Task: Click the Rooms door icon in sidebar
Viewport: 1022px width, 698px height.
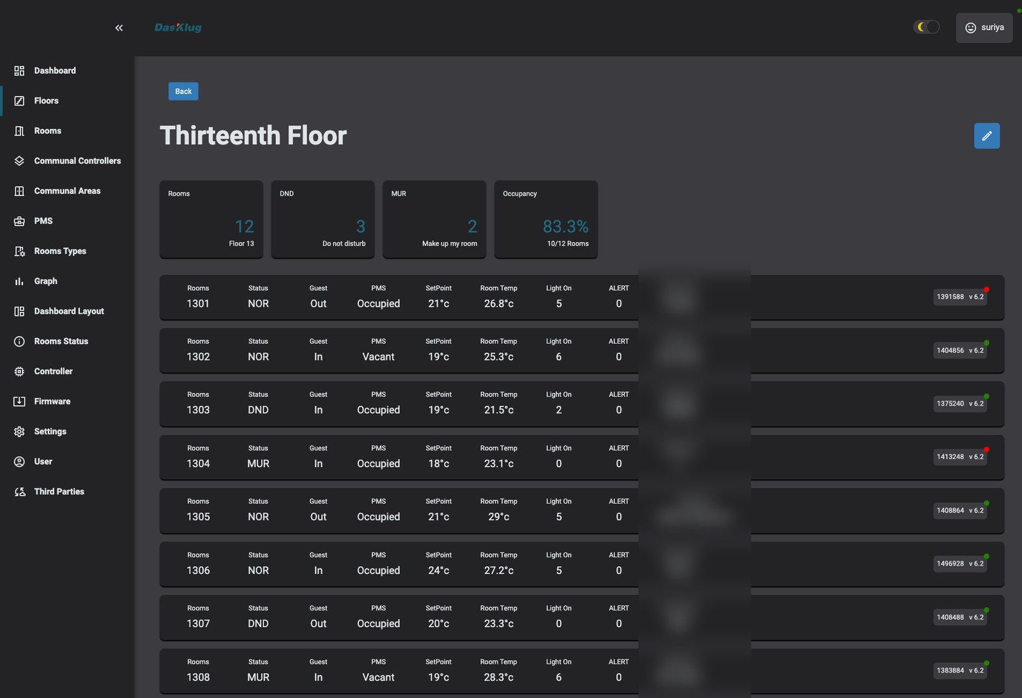Action: pyautogui.click(x=19, y=131)
